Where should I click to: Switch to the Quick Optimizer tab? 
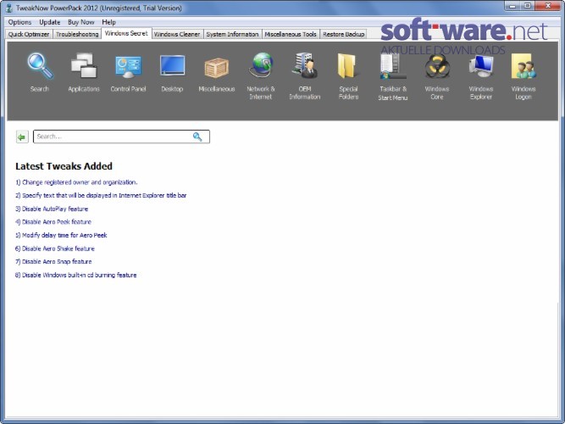tap(29, 34)
